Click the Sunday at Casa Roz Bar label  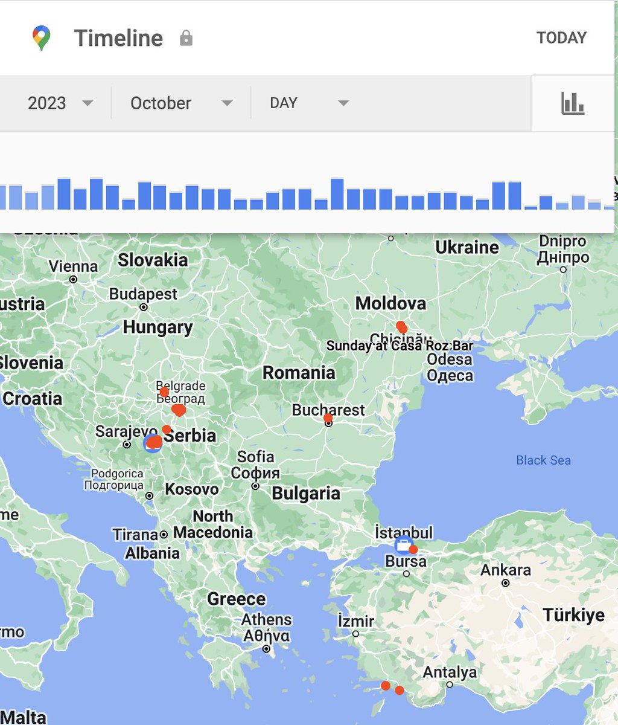[400, 346]
